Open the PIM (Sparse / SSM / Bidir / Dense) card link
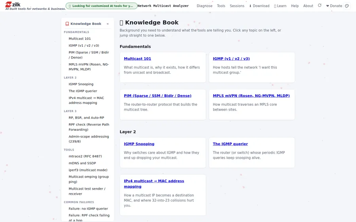356x222 pixels. [157, 96]
